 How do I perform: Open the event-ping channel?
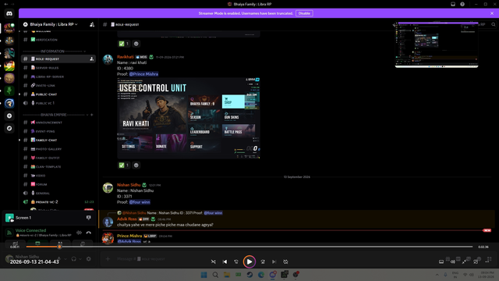[58, 131]
